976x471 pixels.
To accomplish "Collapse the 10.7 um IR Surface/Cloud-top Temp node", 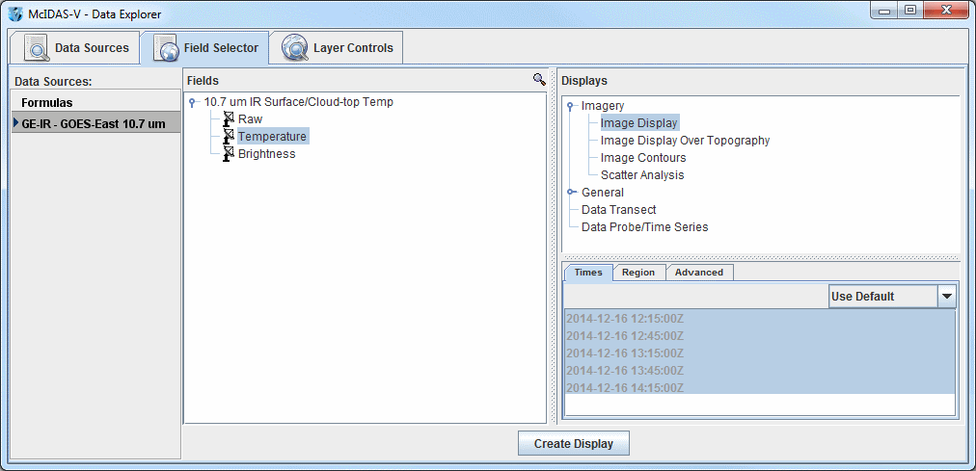I will click(194, 102).
